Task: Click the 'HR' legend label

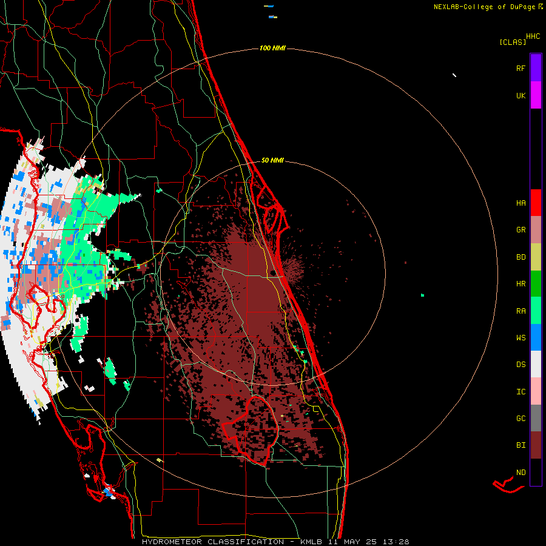Action: point(521,284)
